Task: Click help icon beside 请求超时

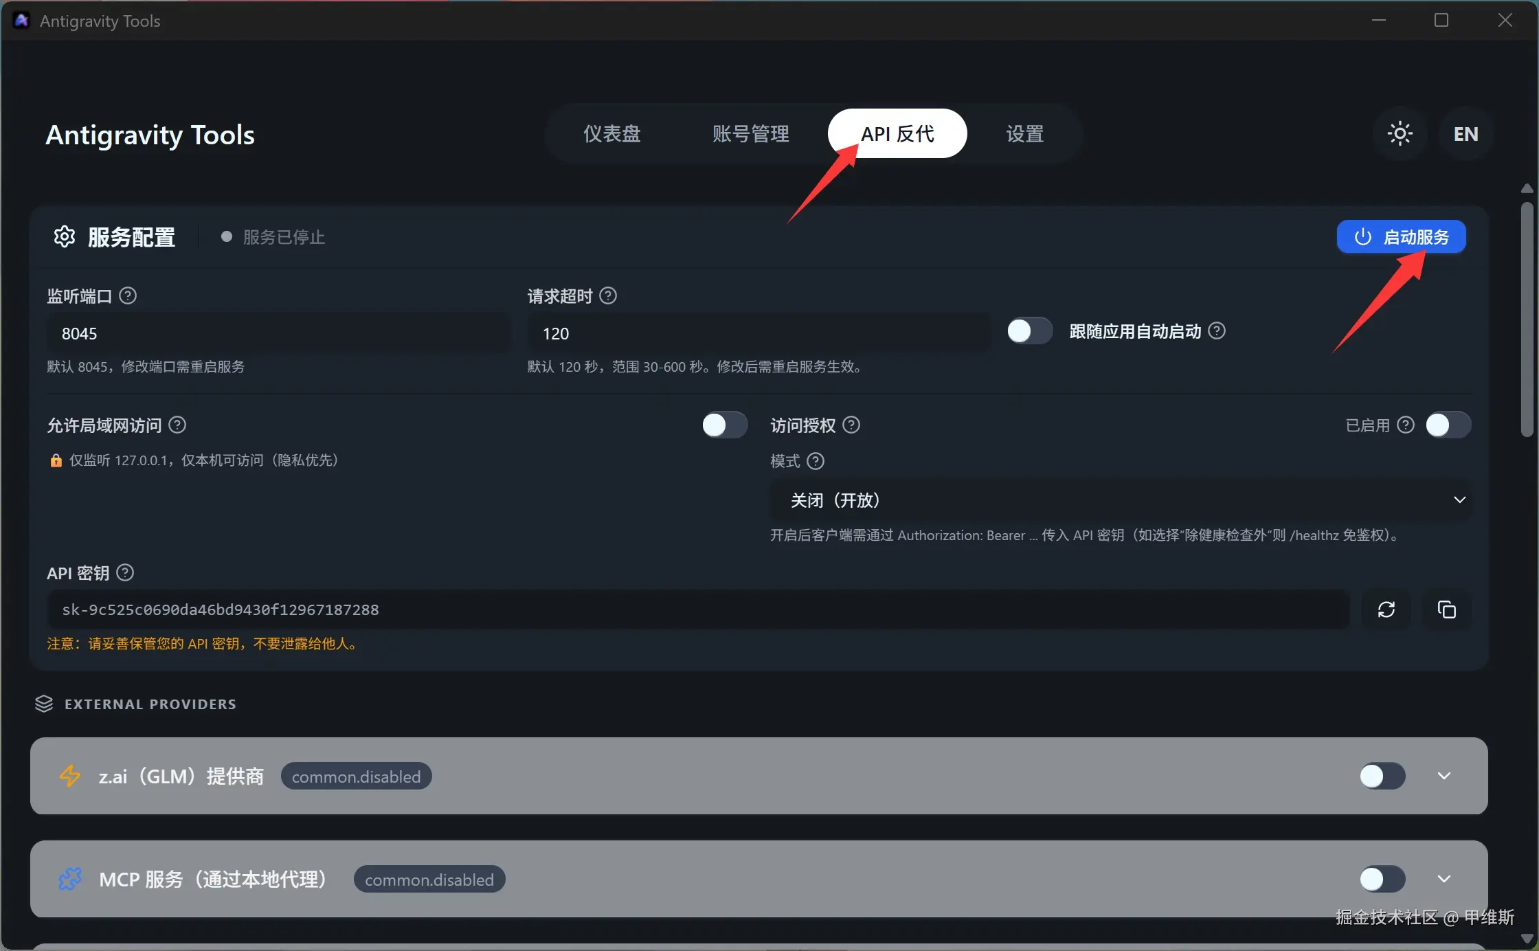Action: tap(608, 295)
